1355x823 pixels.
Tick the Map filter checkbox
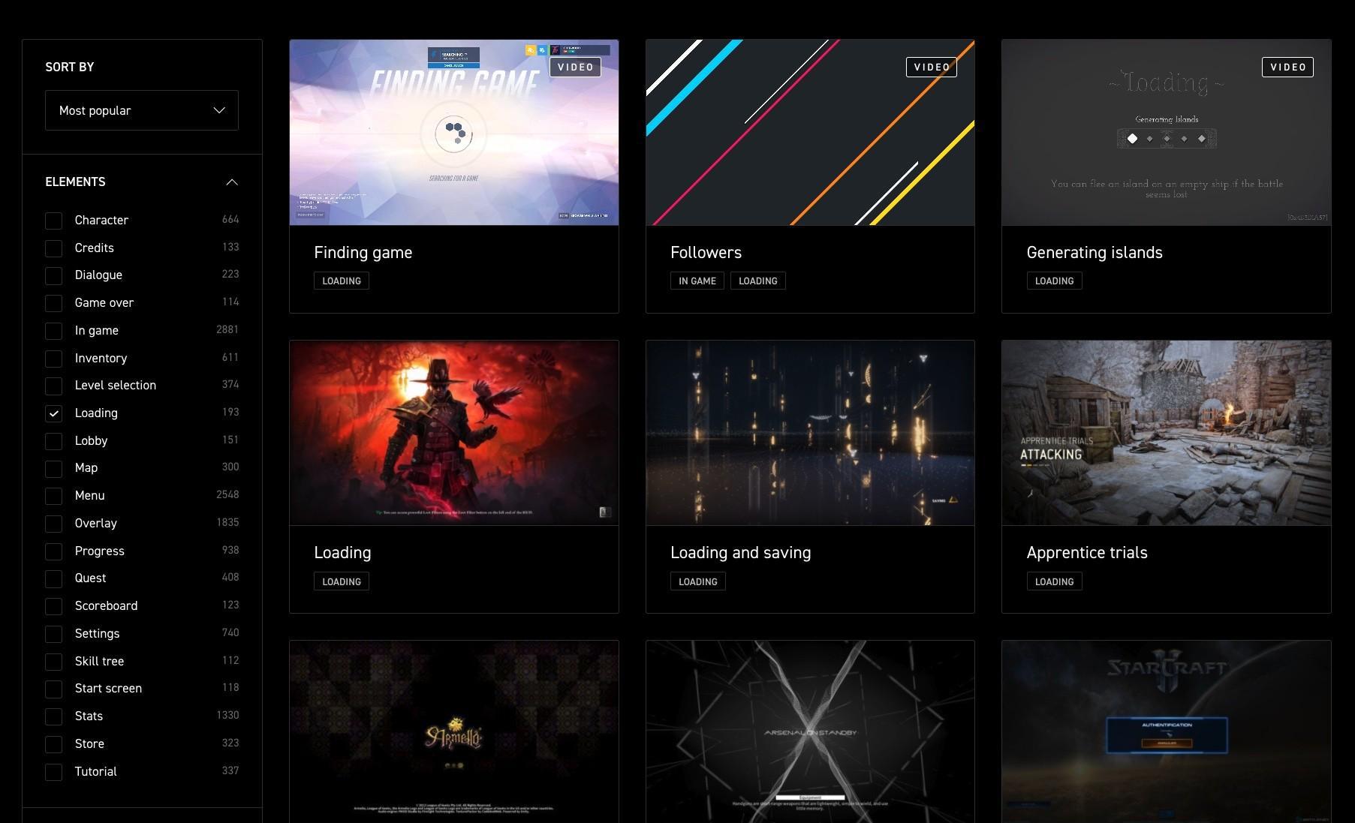pos(53,468)
